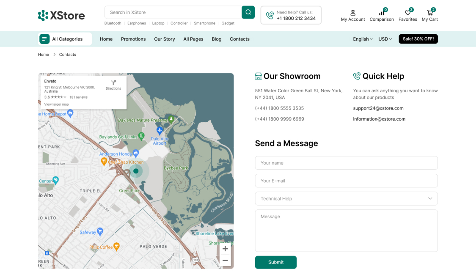Image resolution: width=476 pixels, height=280 pixels.
Task: Click the Bluetooth search suggestion
Action: click(113, 23)
